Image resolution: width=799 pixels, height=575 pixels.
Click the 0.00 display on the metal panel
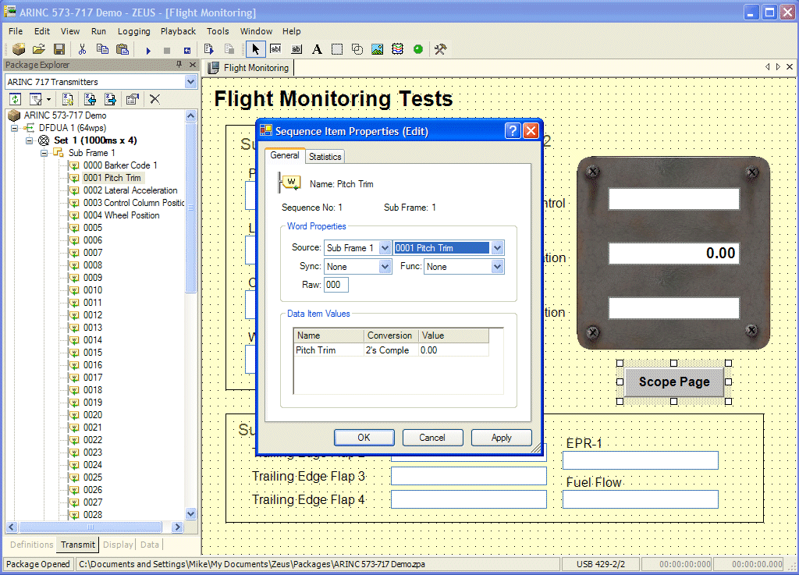tap(673, 253)
